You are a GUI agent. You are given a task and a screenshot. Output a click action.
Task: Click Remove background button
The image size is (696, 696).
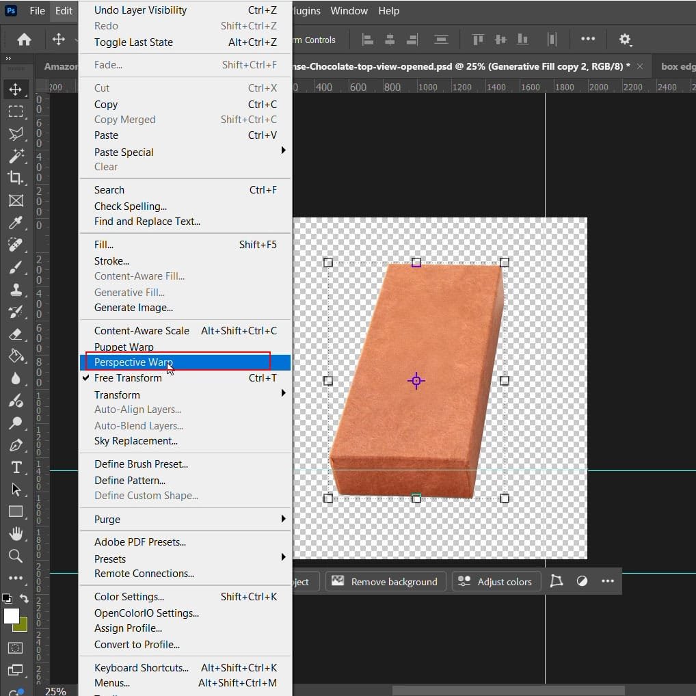tap(385, 581)
